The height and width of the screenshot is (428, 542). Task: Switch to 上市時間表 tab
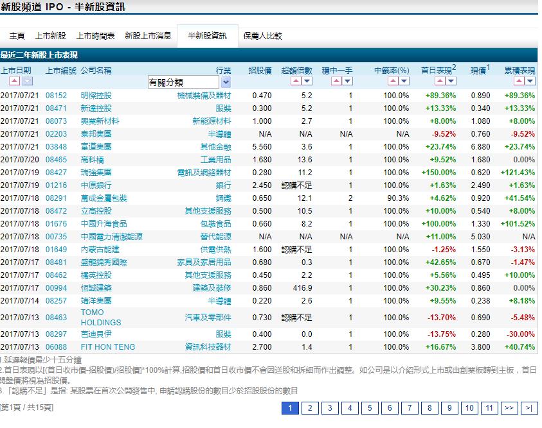click(x=95, y=36)
